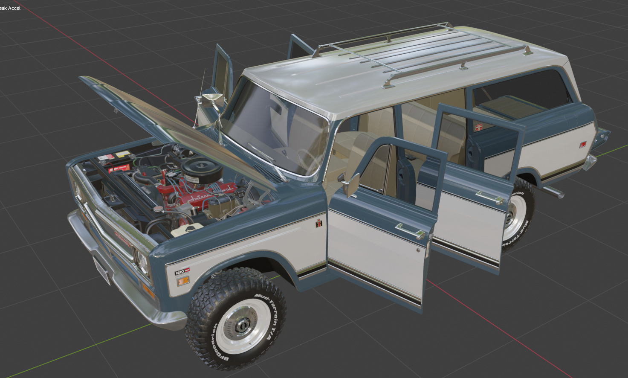Select the front door chrome handle

point(410,231)
